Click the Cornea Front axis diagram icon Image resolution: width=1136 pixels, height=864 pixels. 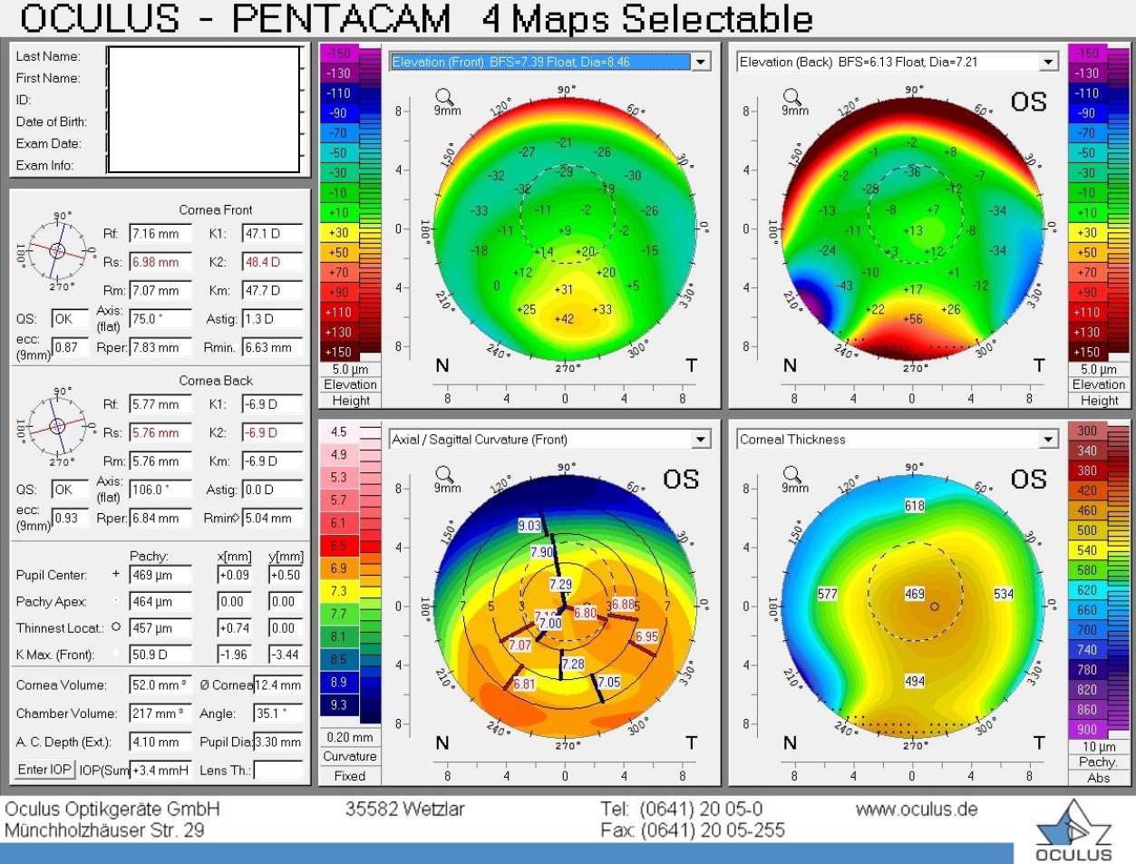[57, 251]
